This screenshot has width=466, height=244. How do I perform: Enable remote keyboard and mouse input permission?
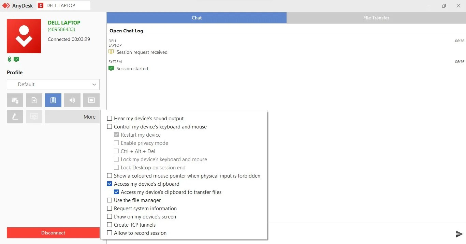[x=15, y=100]
